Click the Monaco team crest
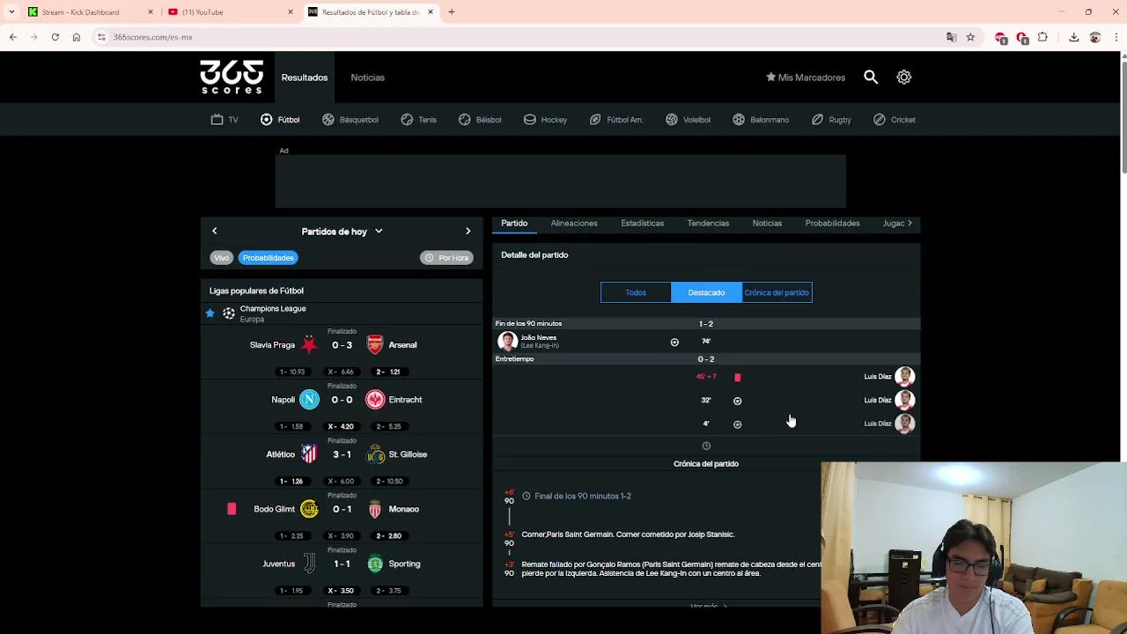Screen dimensions: 1127x634 point(375,509)
